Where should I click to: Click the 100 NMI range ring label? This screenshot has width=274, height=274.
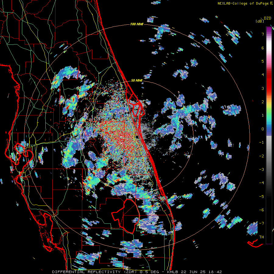click(x=137, y=24)
